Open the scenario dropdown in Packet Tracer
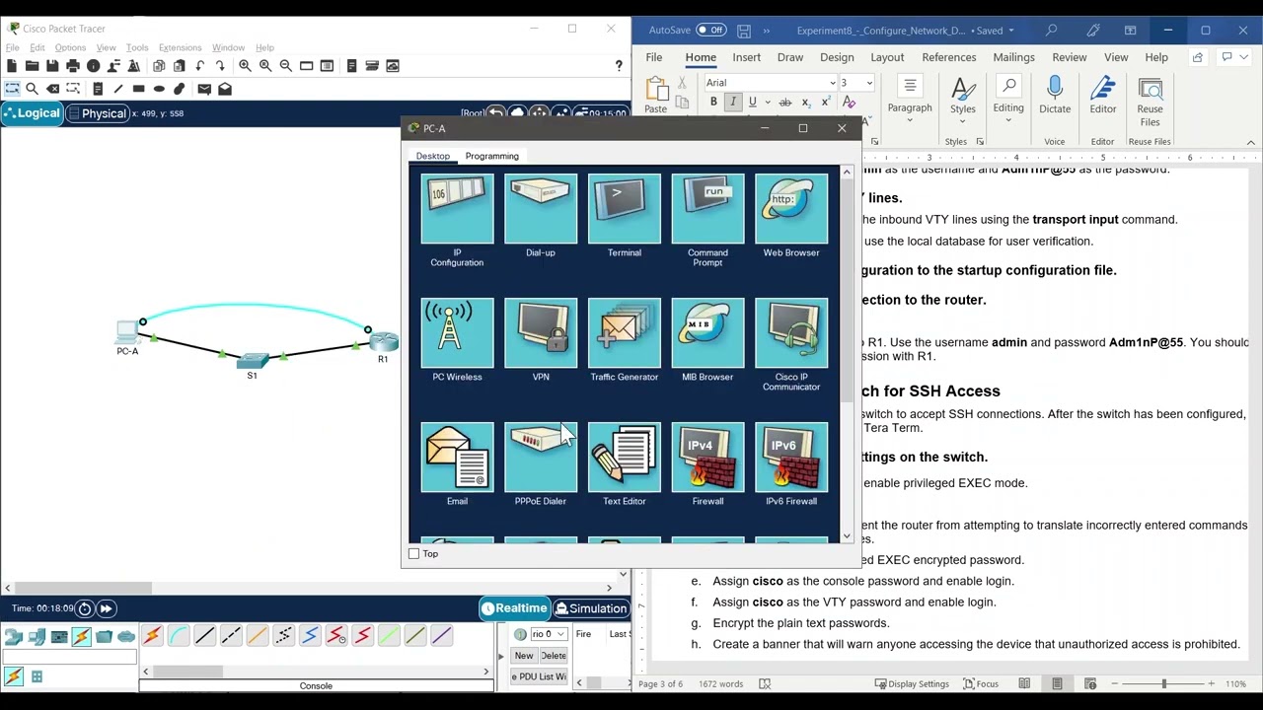 [548, 634]
